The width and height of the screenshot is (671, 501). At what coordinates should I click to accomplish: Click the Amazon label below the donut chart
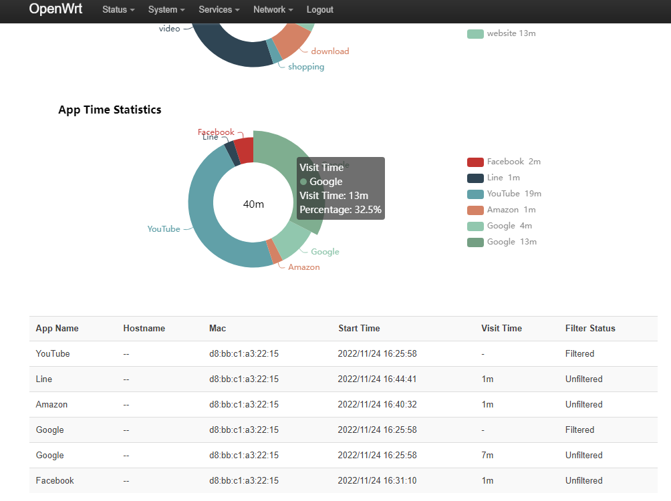[304, 267]
